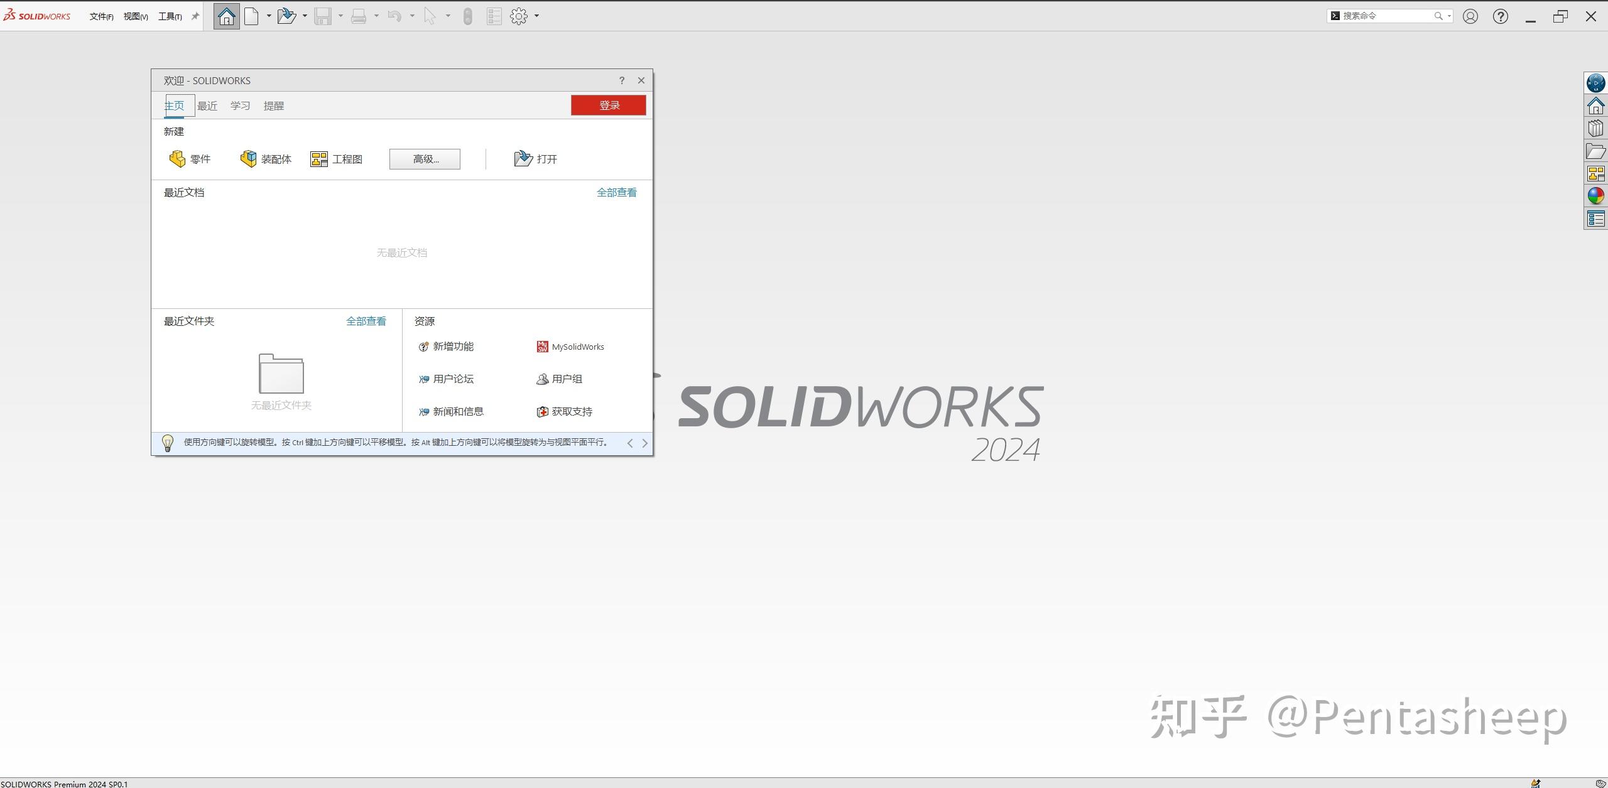Click the Print icon in toolbar

(x=359, y=16)
